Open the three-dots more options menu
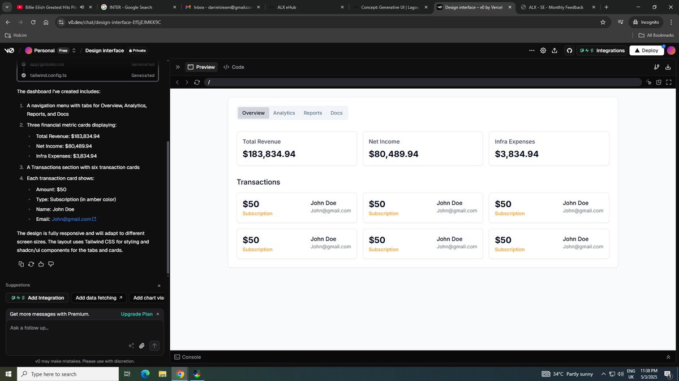Image resolution: width=679 pixels, height=381 pixels. [531, 50]
